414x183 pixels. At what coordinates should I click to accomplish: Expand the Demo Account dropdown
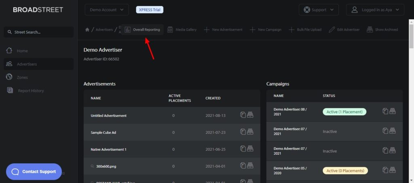[107, 10]
